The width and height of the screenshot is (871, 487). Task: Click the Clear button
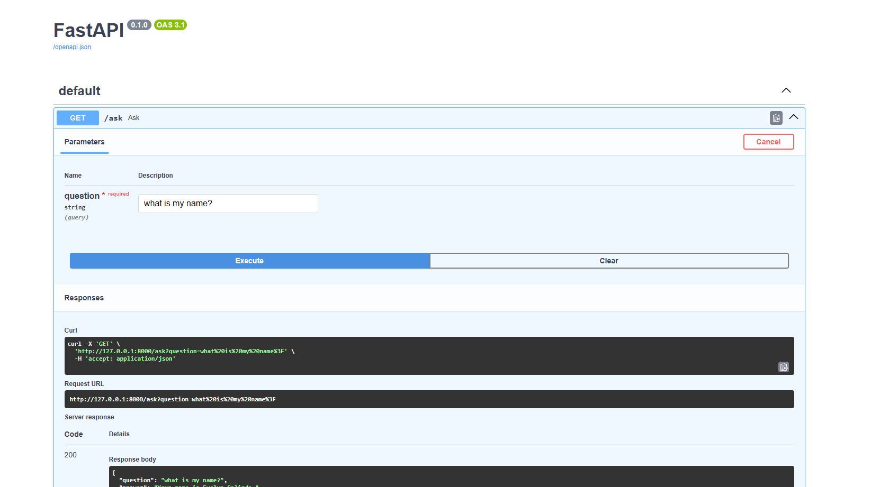[609, 261]
